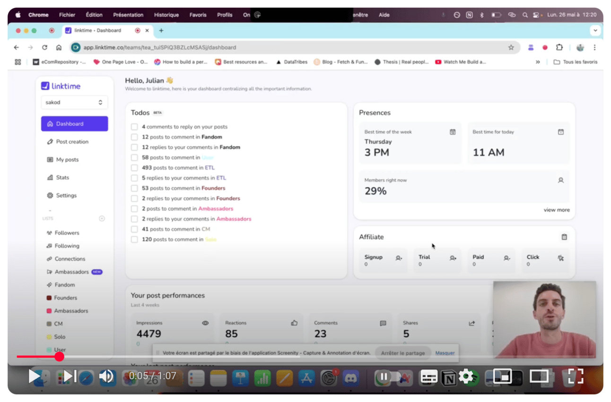The width and height of the screenshot is (611, 402).
Task: Open Followers list in sidebar
Action: coord(63,233)
